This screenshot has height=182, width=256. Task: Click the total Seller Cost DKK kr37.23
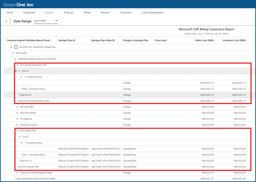pyautogui.click(x=207, y=179)
